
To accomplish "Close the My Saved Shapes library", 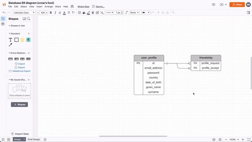I will (x=29, y=80).
